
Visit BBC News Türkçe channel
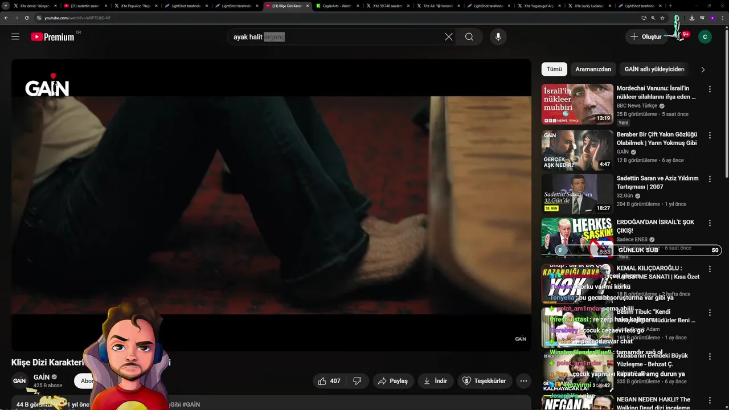[637, 106]
